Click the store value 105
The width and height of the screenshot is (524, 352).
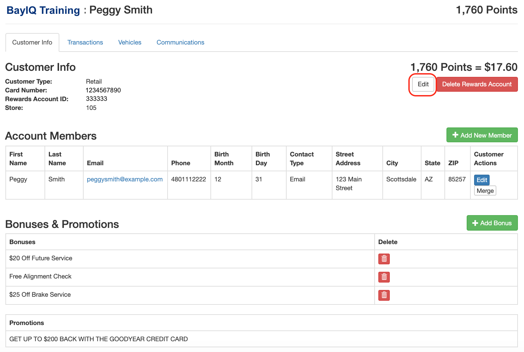click(x=91, y=108)
